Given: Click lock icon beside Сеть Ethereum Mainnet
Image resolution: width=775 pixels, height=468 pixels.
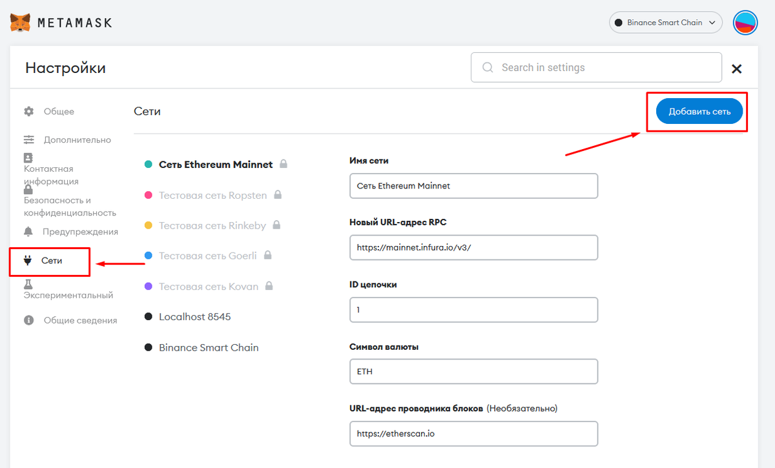Looking at the screenshot, I should pyautogui.click(x=283, y=164).
